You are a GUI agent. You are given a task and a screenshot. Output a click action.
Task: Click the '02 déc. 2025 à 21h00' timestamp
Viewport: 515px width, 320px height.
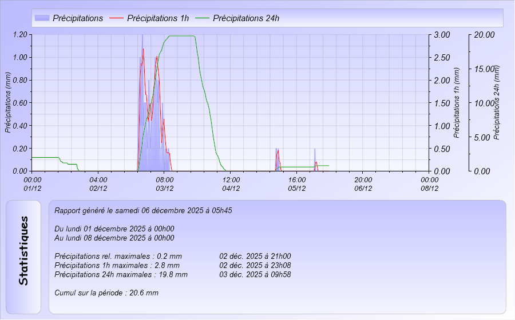[x=255, y=256]
